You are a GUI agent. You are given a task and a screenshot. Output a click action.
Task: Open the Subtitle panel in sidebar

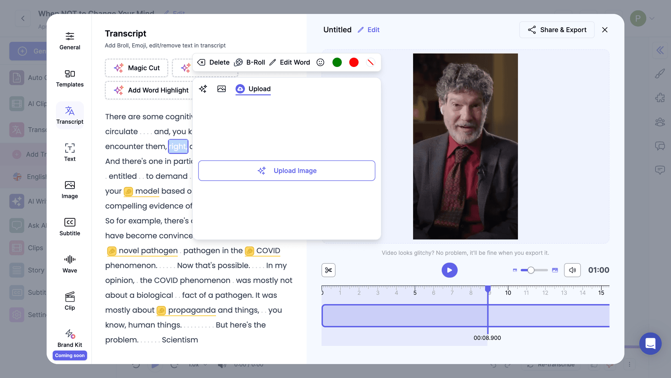(70, 227)
